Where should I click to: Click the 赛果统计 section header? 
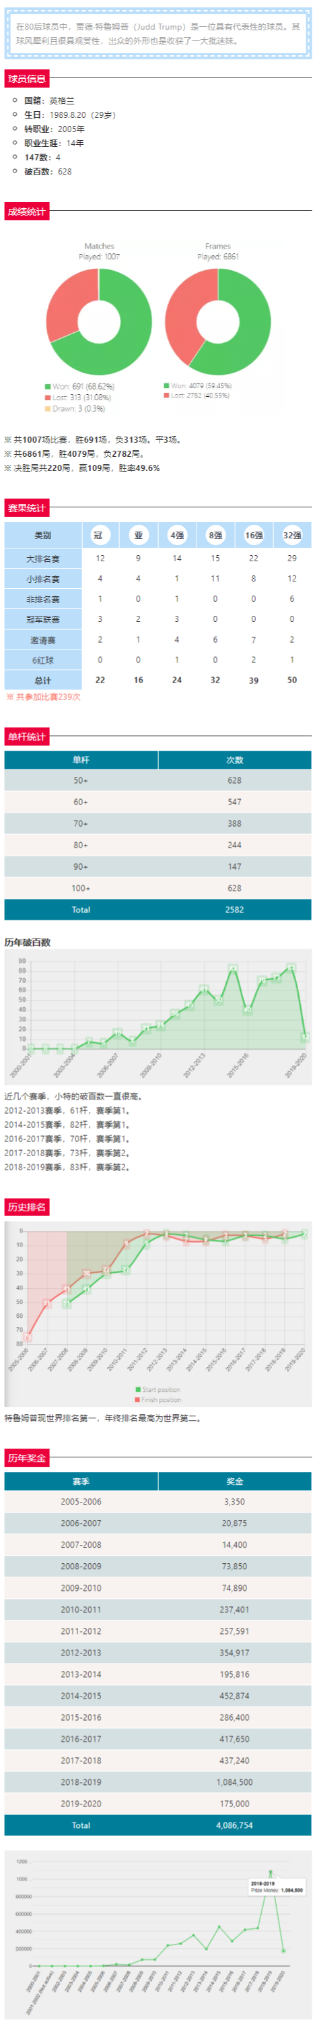pos(27,507)
